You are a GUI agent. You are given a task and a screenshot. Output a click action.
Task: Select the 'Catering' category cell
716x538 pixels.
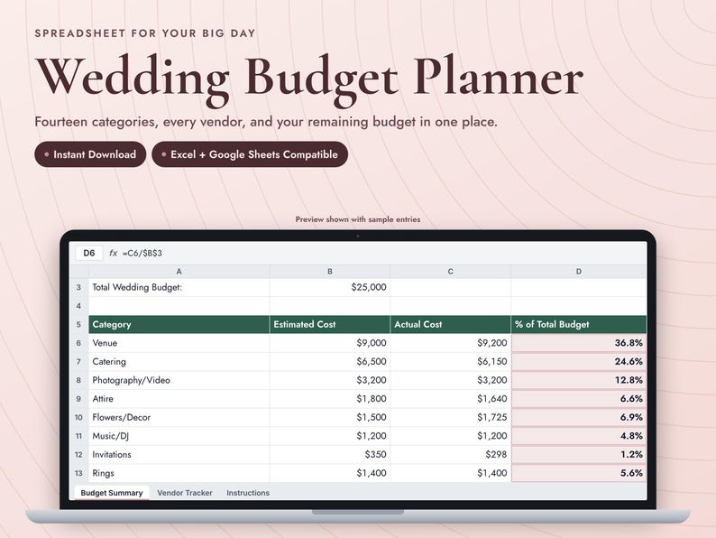[179, 362]
